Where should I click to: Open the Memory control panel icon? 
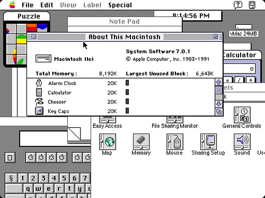coord(141,142)
